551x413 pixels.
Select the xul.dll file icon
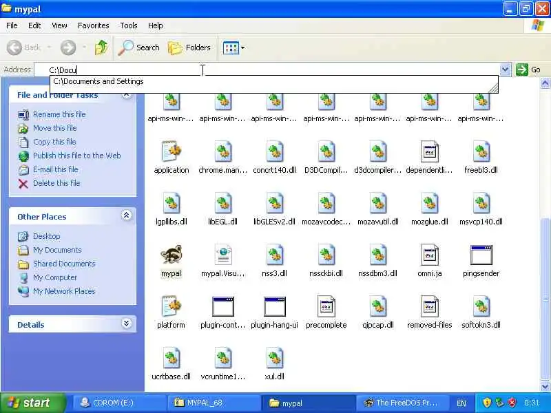pyautogui.click(x=274, y=358)
